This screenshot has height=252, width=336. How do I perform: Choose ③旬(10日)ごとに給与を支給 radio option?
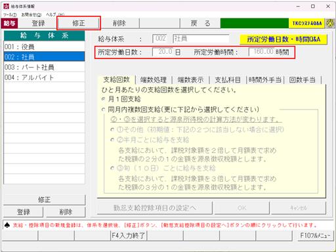click(112, 168)
